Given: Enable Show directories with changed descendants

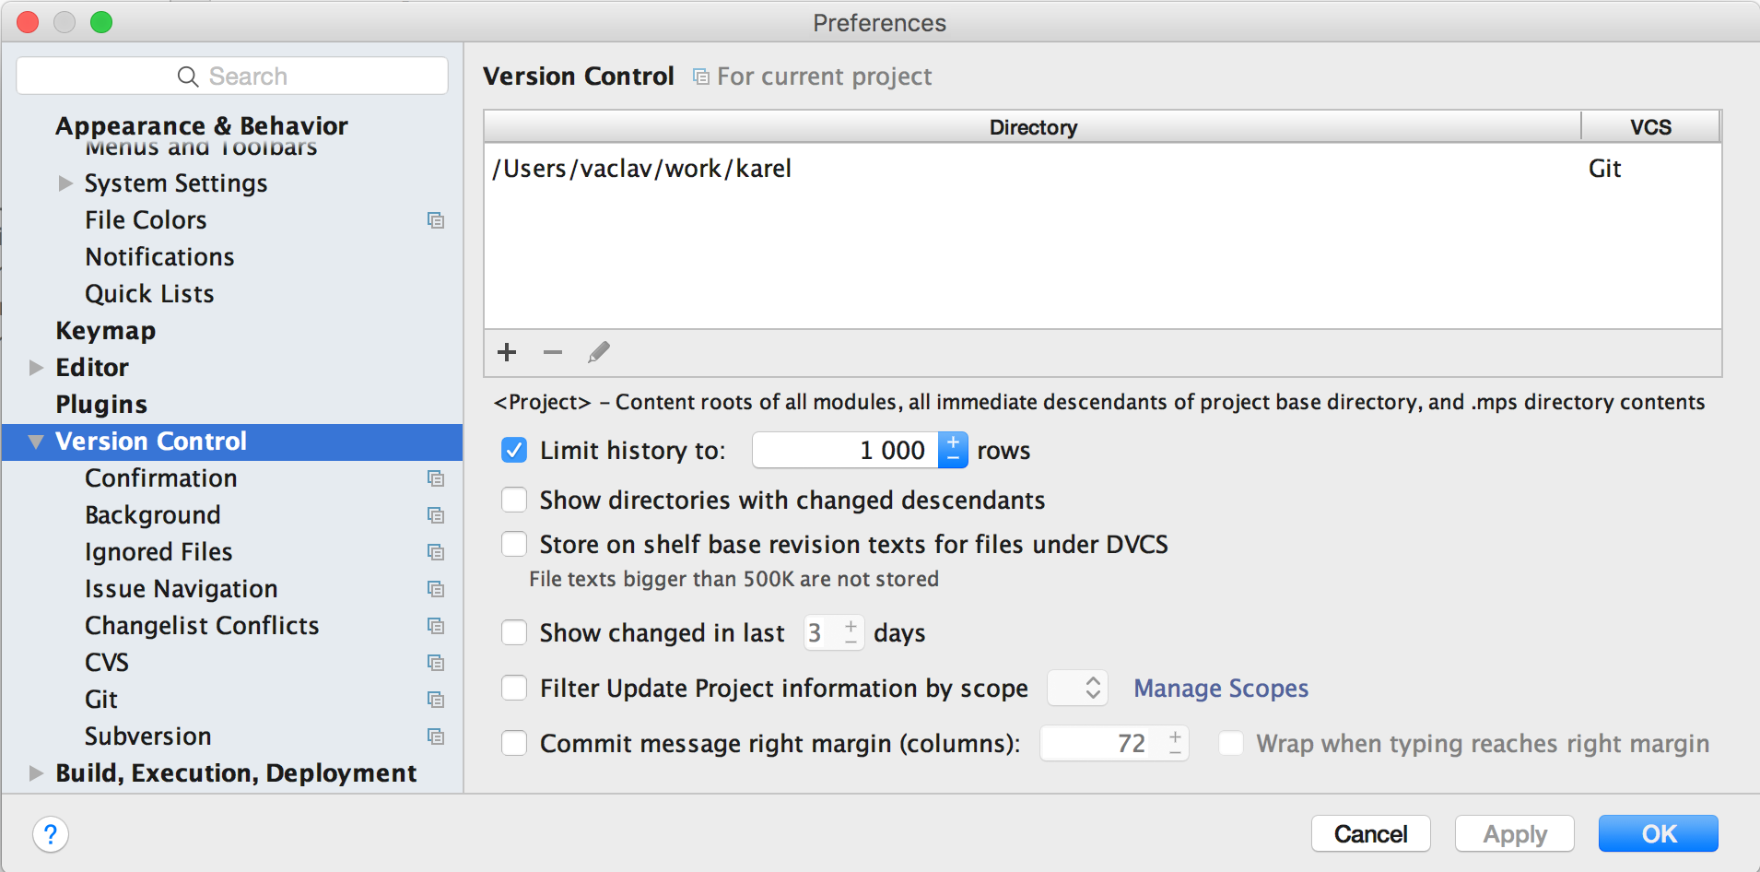Looking at the screenshot, I should (514, 500).
